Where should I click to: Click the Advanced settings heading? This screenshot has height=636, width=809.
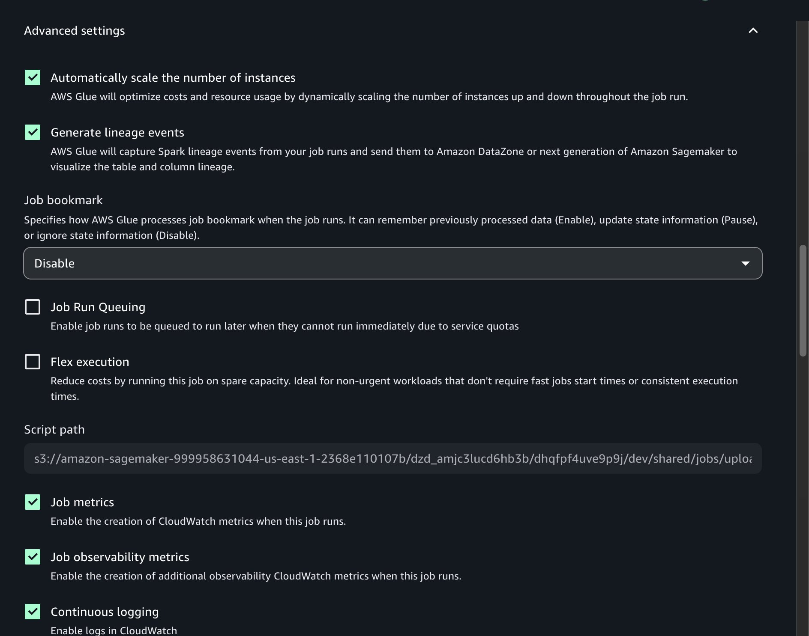click(x=75, y=30)
